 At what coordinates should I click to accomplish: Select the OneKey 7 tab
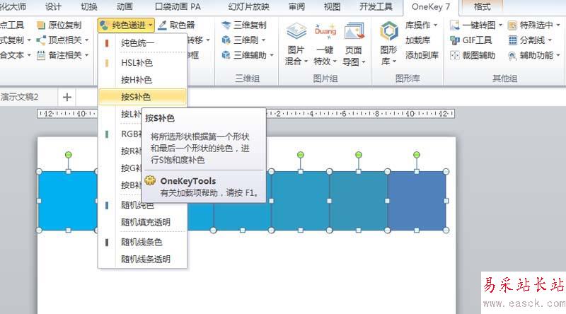tap(431, 7)
